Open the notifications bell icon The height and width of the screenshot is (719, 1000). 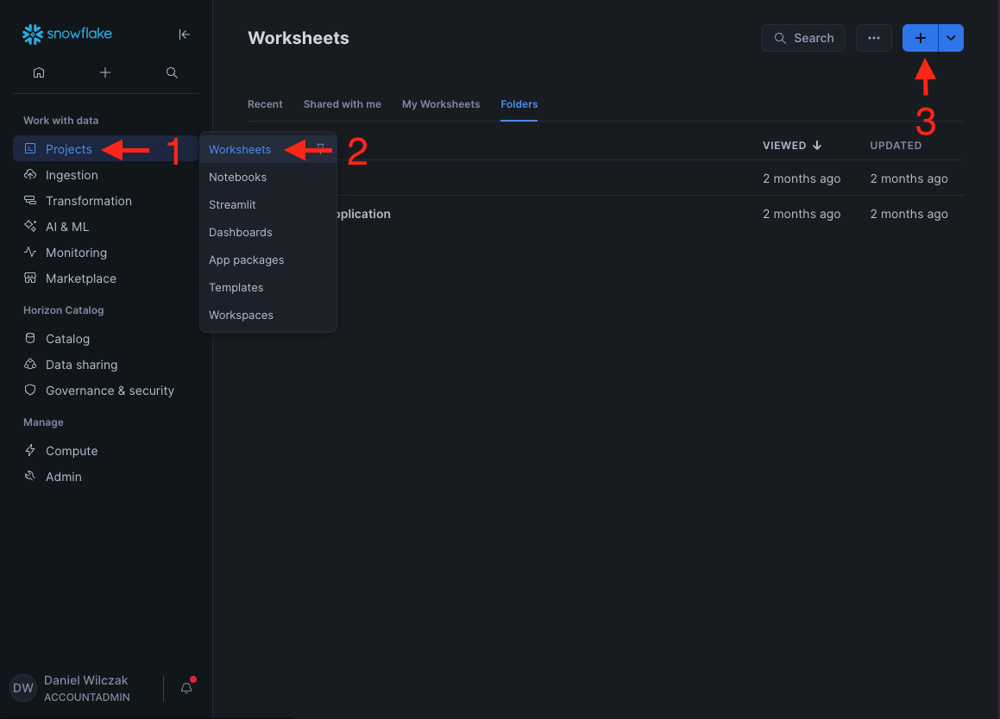point(186,688)
